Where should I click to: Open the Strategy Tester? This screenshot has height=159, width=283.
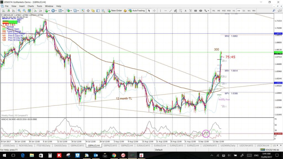(x=103, y=11)
